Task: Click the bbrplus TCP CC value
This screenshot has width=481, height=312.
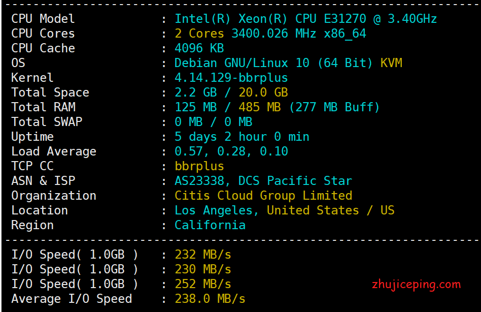Action: (x=199, y=166)
